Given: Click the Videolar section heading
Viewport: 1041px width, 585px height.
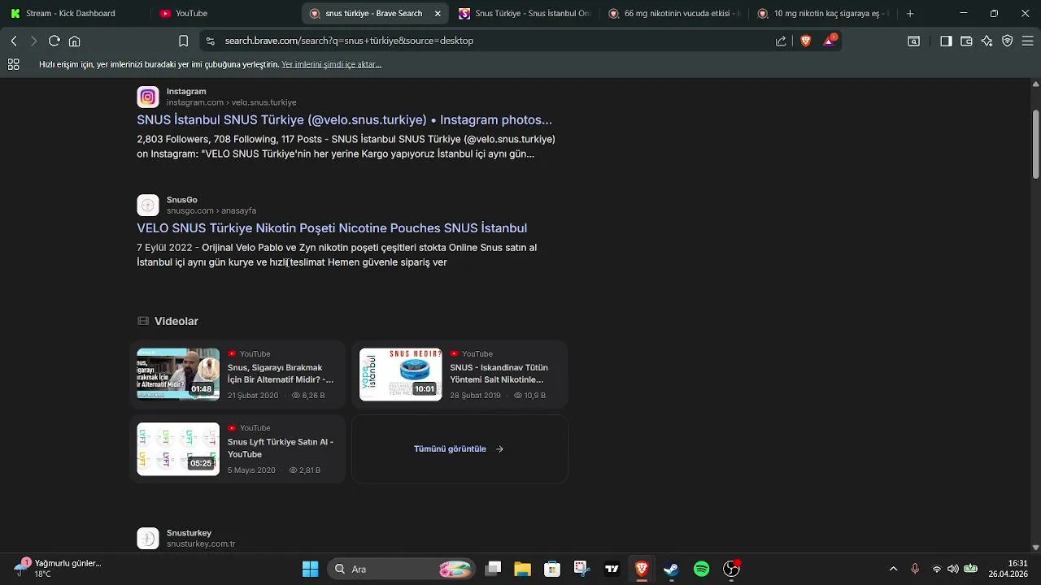Looking at the screenshot, I should pyautogui.click(x=176, y=321).
